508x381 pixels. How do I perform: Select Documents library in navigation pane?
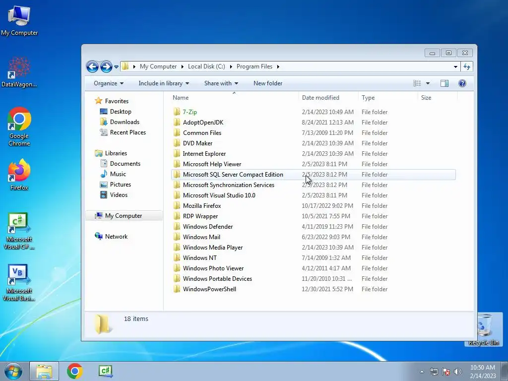pyautogui.click(x=120, y=164)
